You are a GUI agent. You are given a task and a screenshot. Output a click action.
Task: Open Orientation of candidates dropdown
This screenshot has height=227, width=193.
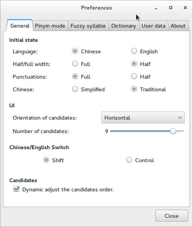tap(143, 118)
